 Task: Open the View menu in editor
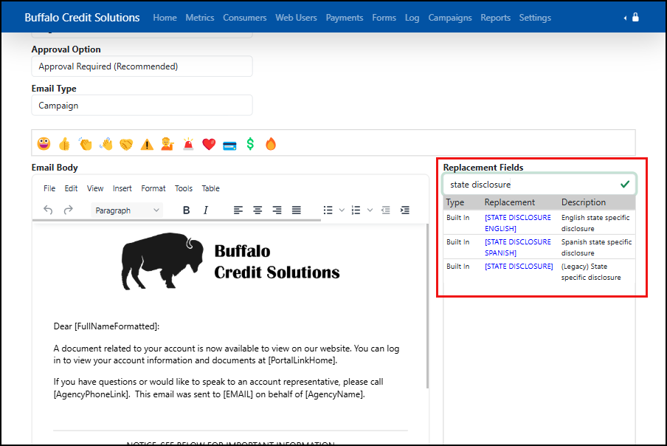pos(95,188)
